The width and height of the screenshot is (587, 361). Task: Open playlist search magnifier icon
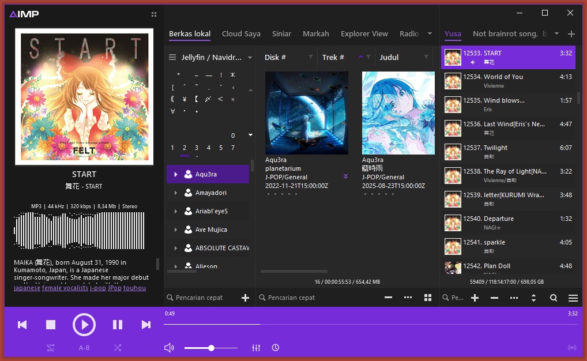(554, 298)
